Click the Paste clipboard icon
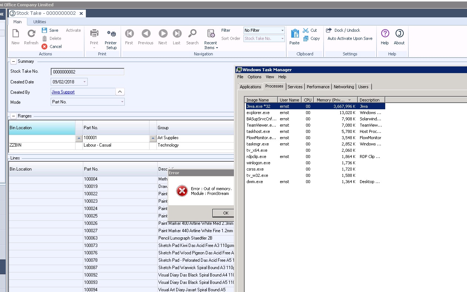This screenshot has height=292, width=467. [x=295, y=34]
